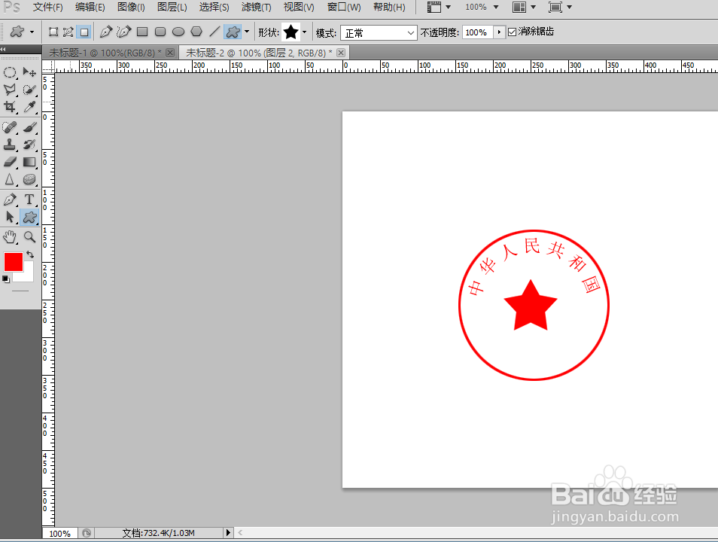The width and height of the screenshot is (718, 542).
Task: Select the Sponge tool
Action: pos(29,180)
